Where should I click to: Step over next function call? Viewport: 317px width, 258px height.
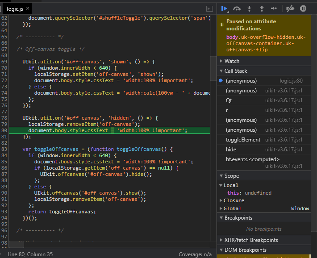click(237, 8)
